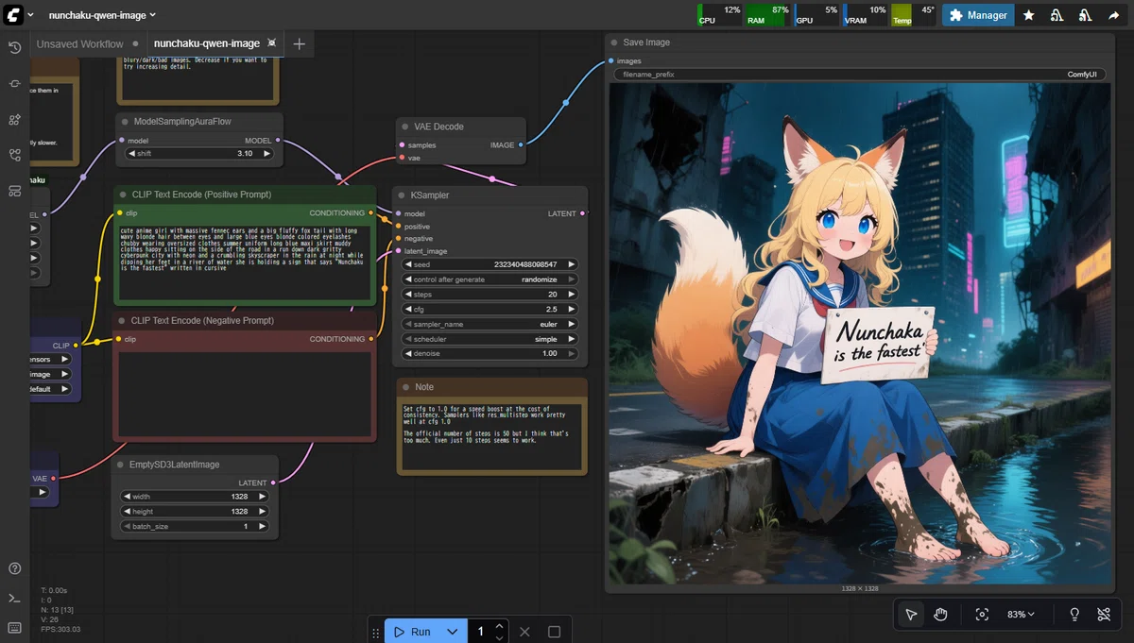The image size is (1134, 643).
Task: Close the nunchaku-qwen-image tab icon
Action: 272,43
